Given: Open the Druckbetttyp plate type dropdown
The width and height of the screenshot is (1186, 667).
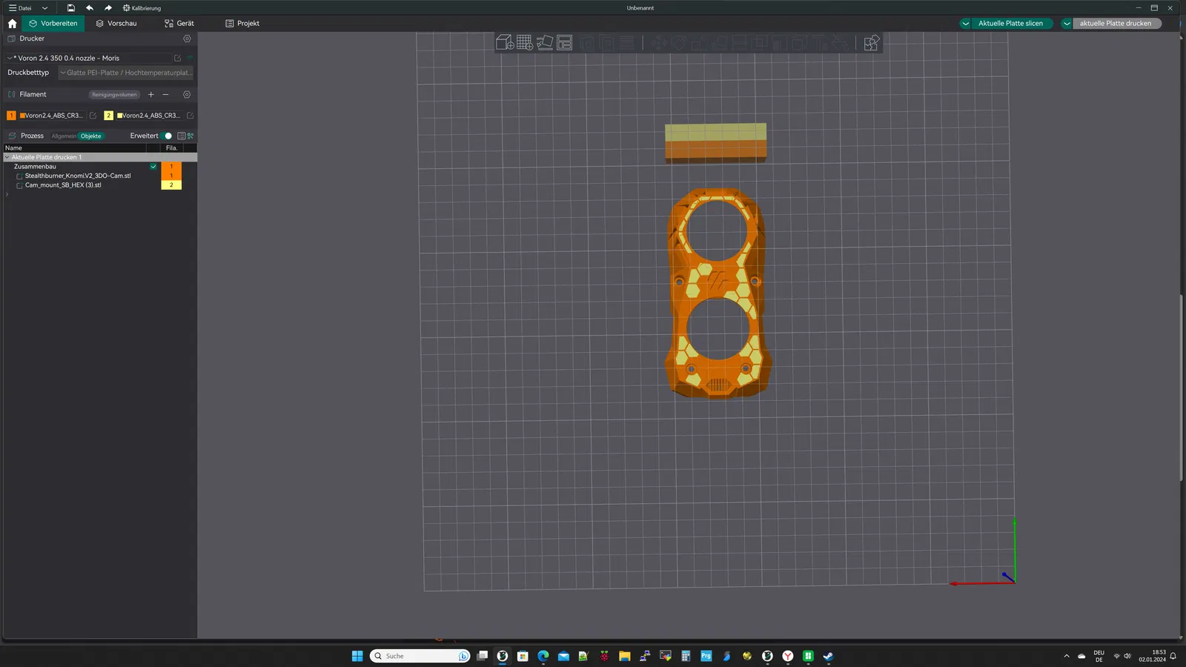Looking at the screenshot, I should [126, 73].
